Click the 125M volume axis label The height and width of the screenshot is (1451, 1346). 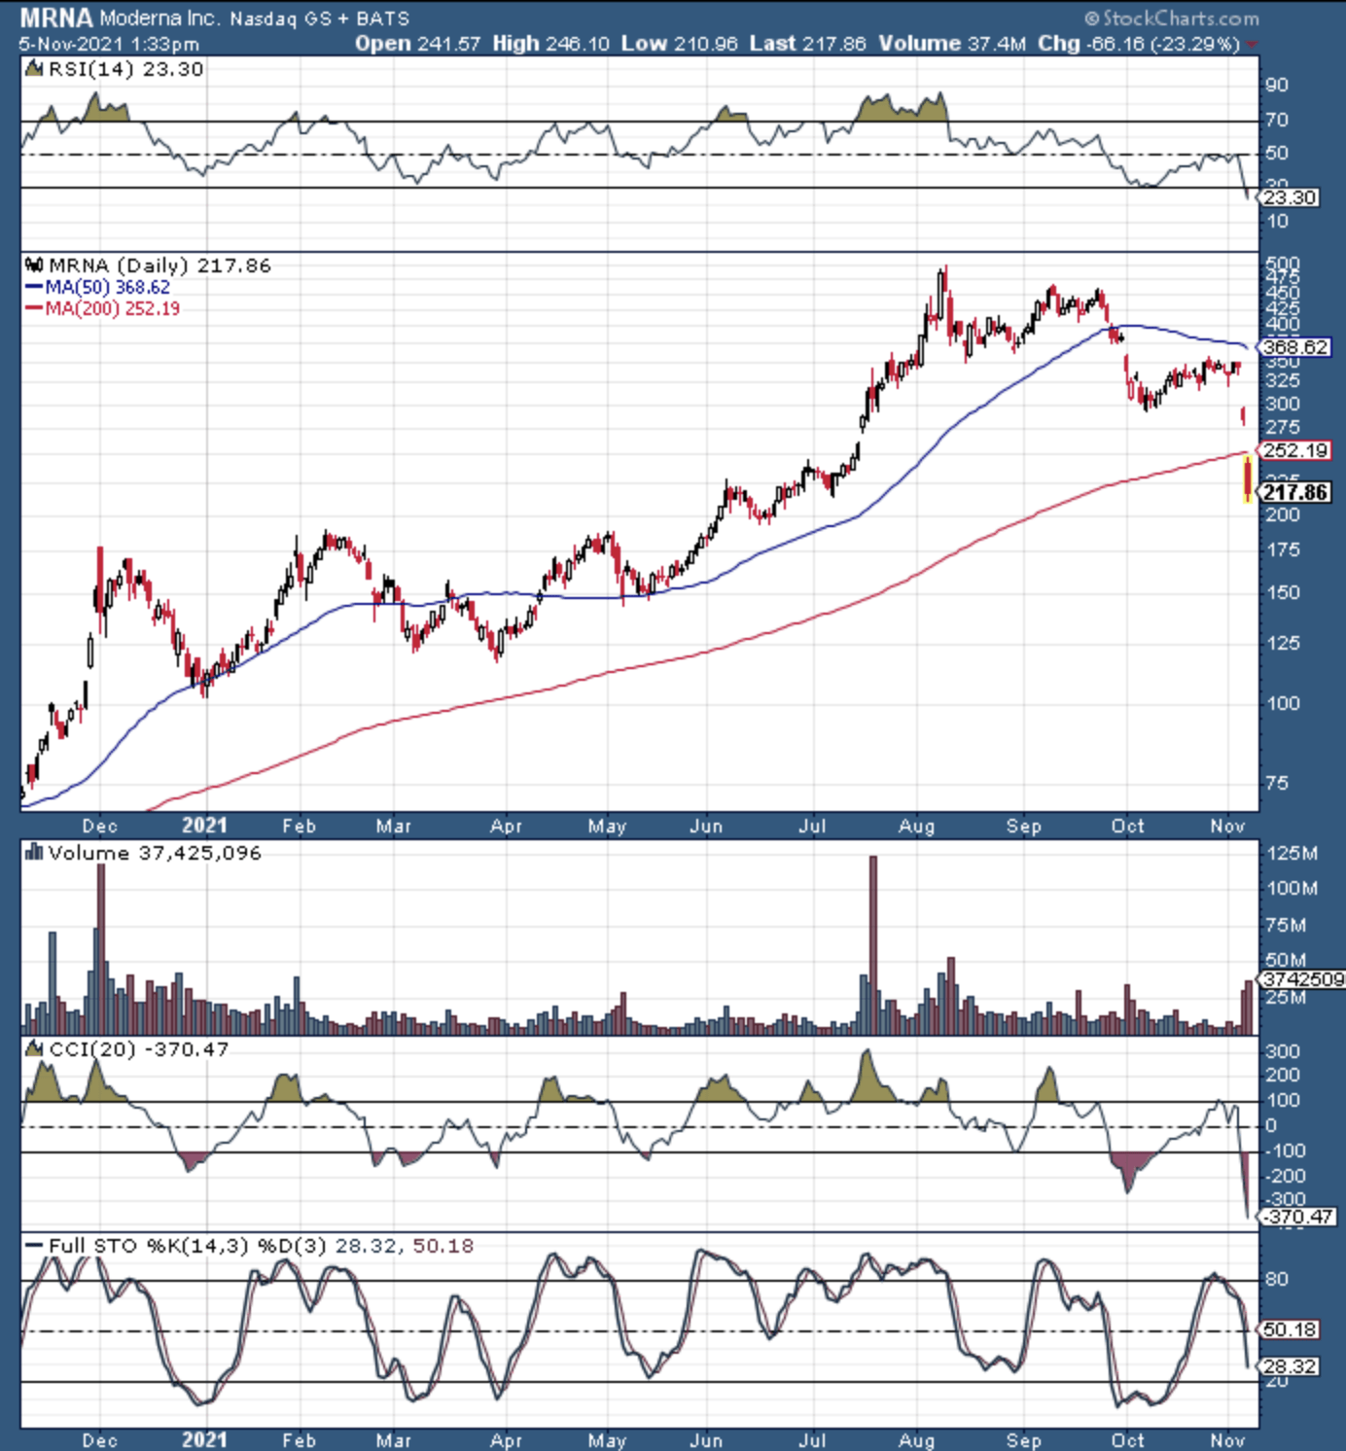tap(1292, 854)
